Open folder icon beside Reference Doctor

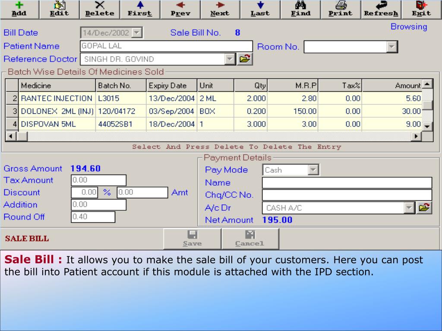pyautogui.click(x=245, y=59)
